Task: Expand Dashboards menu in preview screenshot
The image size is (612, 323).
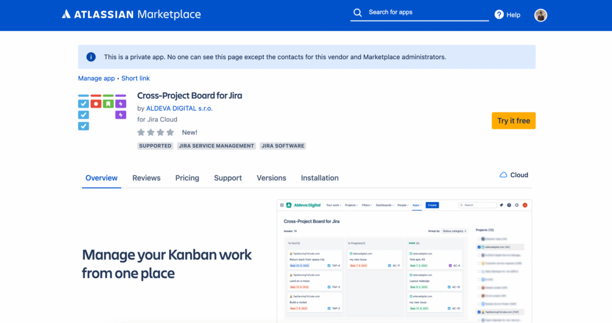Action: coord(385,205)
